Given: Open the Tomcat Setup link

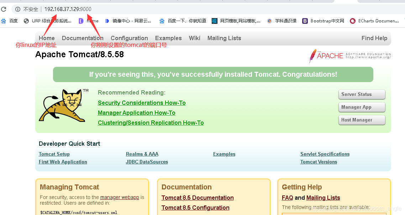Looking at the screenshot, I should [x=54, y=154].
